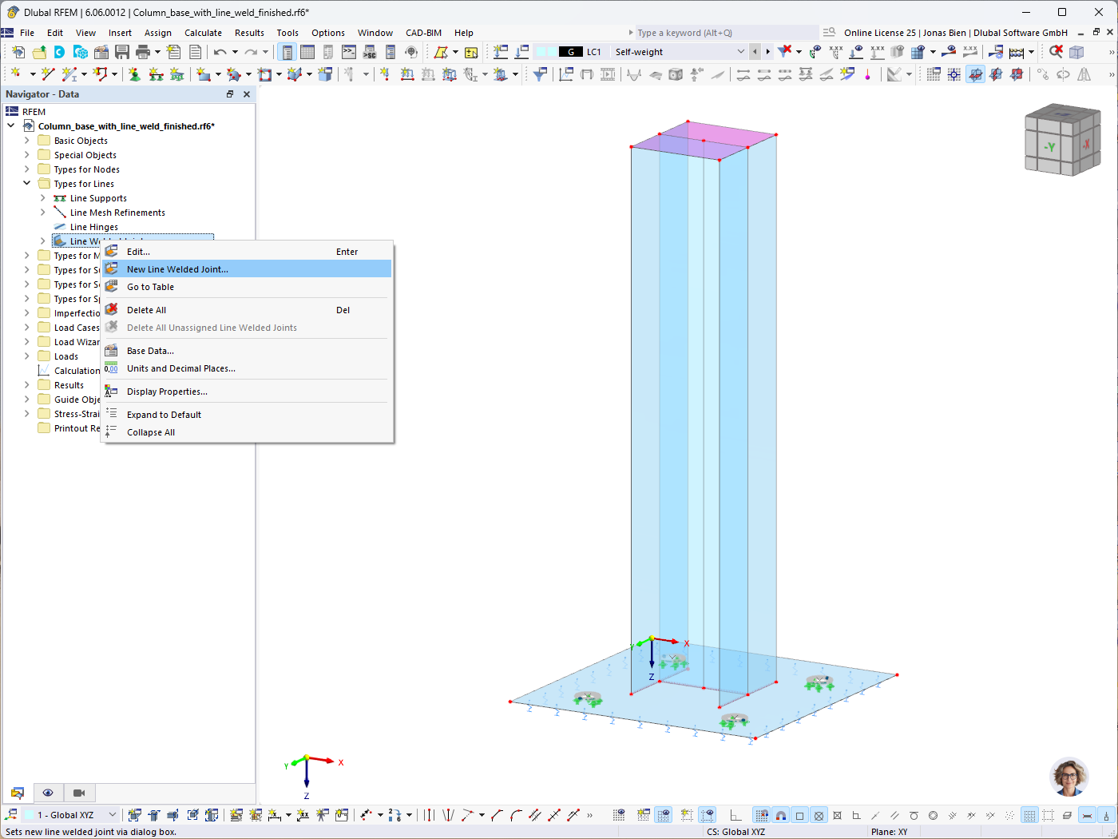
Task: Open the Calculate menu
Action: coord(203,33)
